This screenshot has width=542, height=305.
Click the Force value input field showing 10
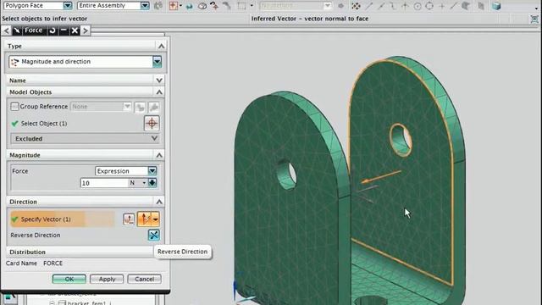click(x=104, y=183)
